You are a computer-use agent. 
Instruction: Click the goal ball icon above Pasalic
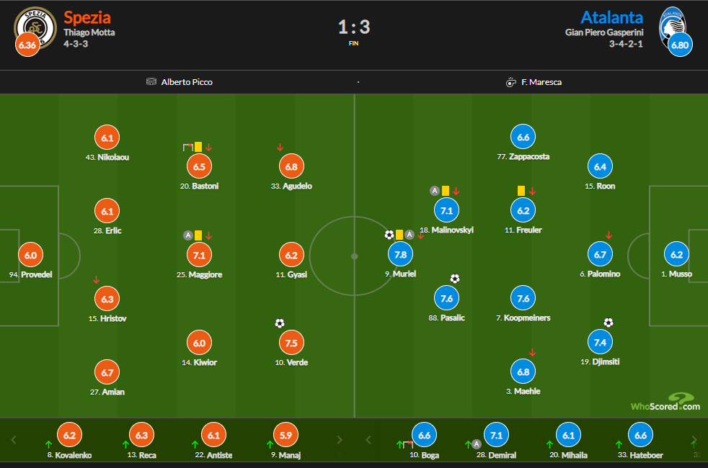455,279
